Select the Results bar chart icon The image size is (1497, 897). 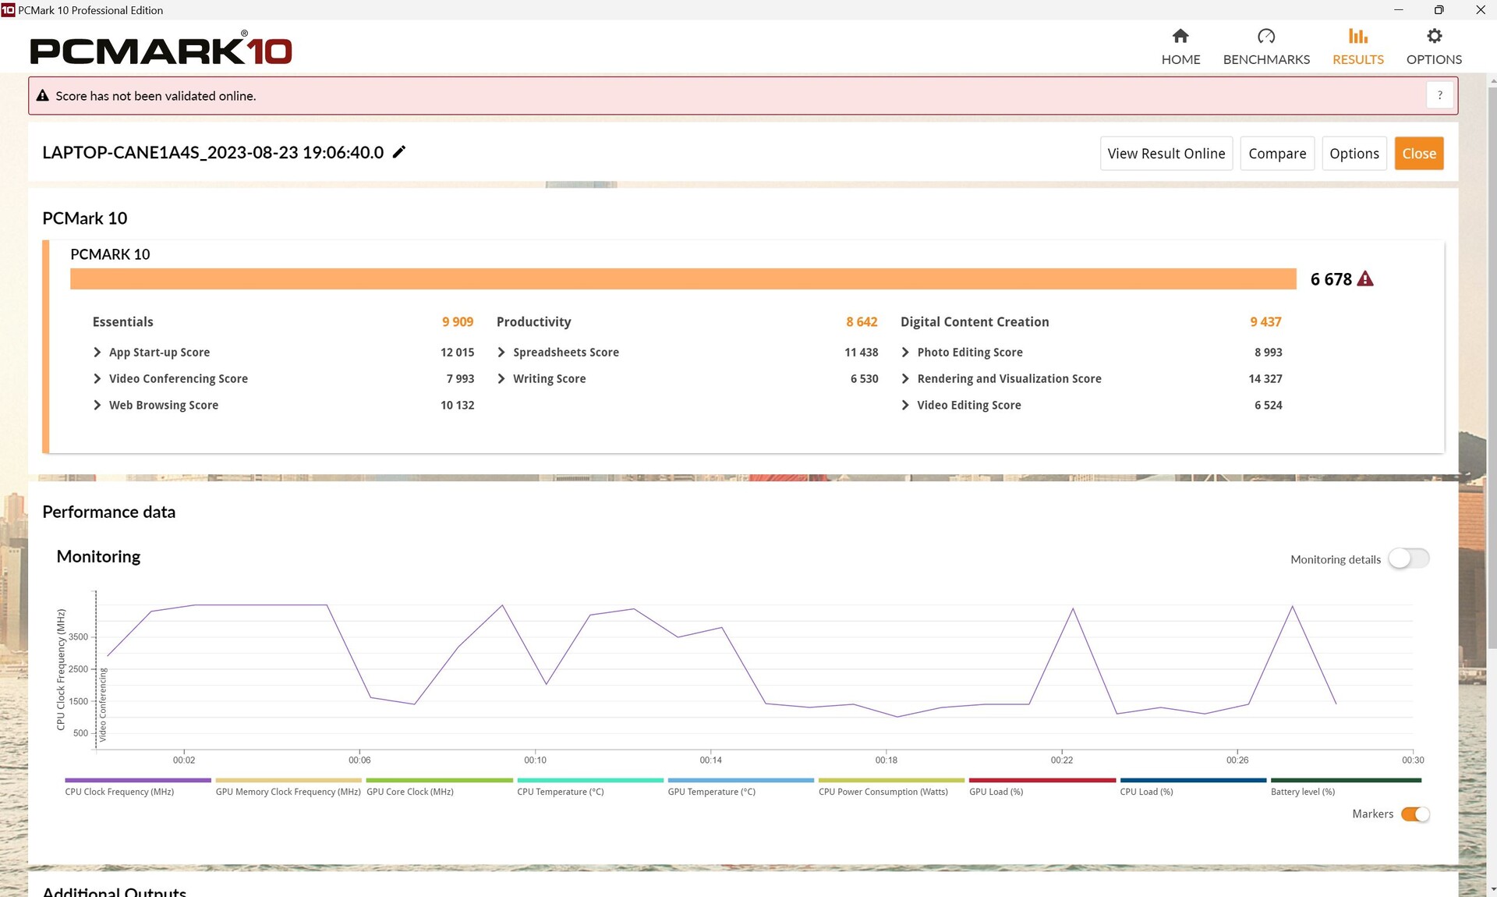click(x=1357, y=36)
